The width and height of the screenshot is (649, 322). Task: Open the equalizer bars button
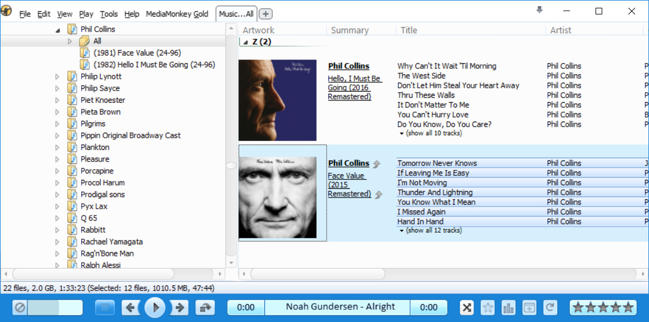tap(509, 308)
